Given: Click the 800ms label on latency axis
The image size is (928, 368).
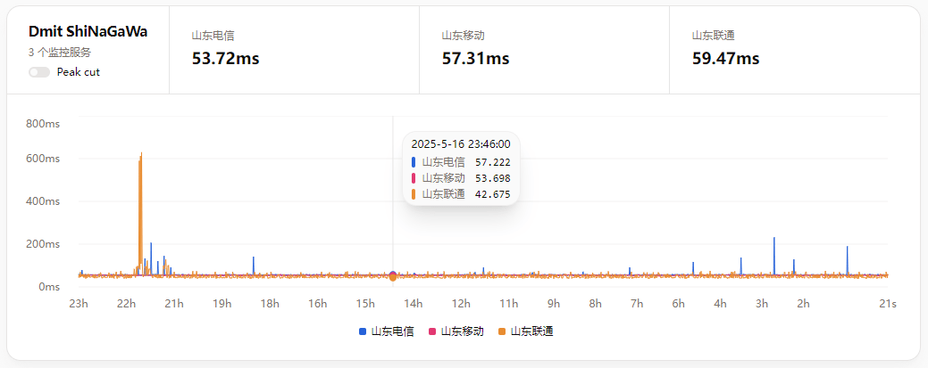Looking at the screenshot, I should pyautogui.click(x=42, y=123).
